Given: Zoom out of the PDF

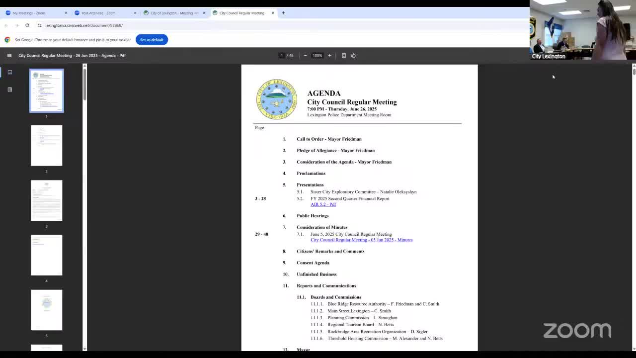Looking at the screenshot, I should [305, 55].
